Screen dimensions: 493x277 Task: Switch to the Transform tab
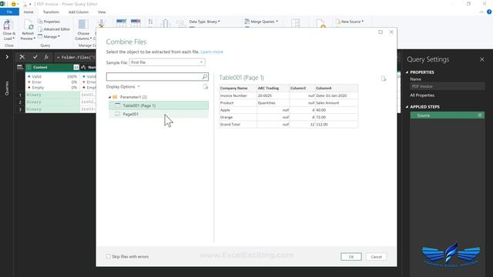(x=51, y=12)
